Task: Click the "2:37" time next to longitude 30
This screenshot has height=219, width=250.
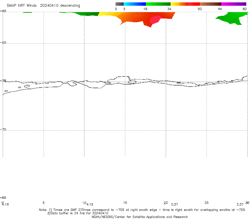Action: (x=240, y=205)
